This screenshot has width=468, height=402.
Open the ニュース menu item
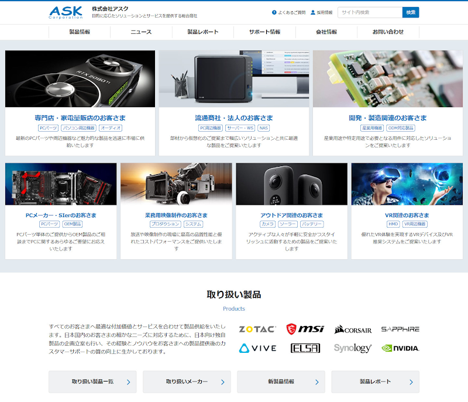click(x=141, y=32)
